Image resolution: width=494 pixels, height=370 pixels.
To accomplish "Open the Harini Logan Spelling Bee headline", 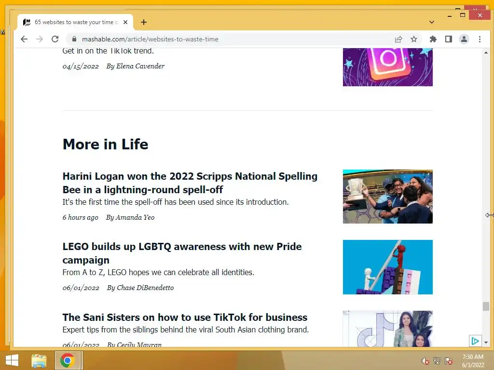I will coord(190,183).
